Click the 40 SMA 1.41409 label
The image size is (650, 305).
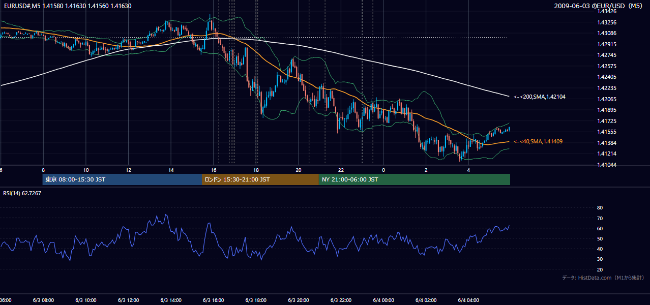[538, 141]
